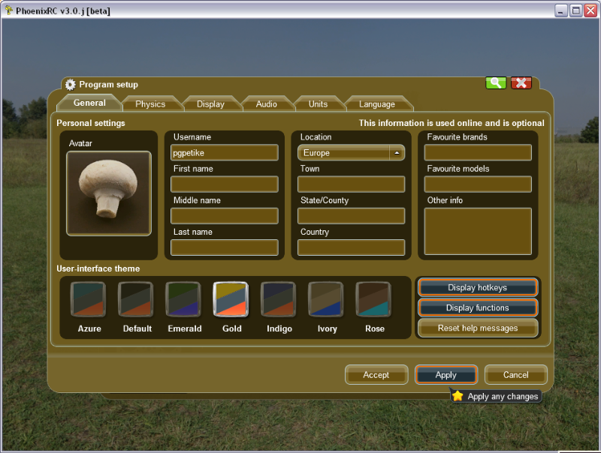Click the Apply button
This screenshot has width=601, height=453.
click(x=446, y=375)
